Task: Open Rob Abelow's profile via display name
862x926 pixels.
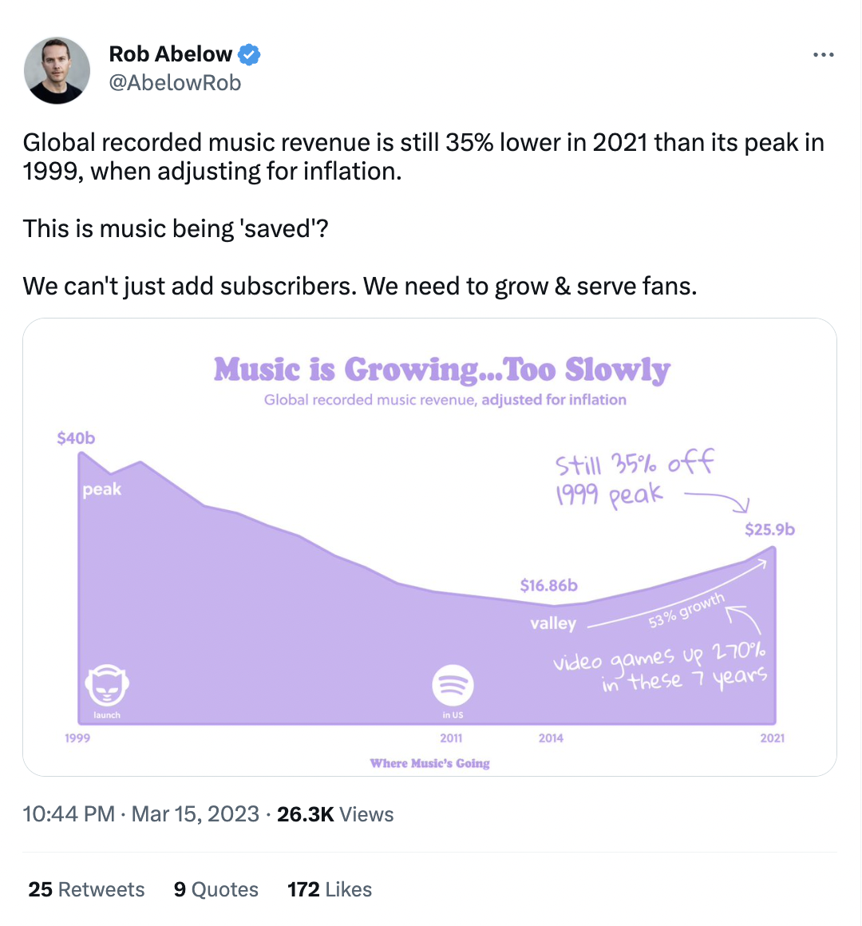Action: click(x=172, y=53)
